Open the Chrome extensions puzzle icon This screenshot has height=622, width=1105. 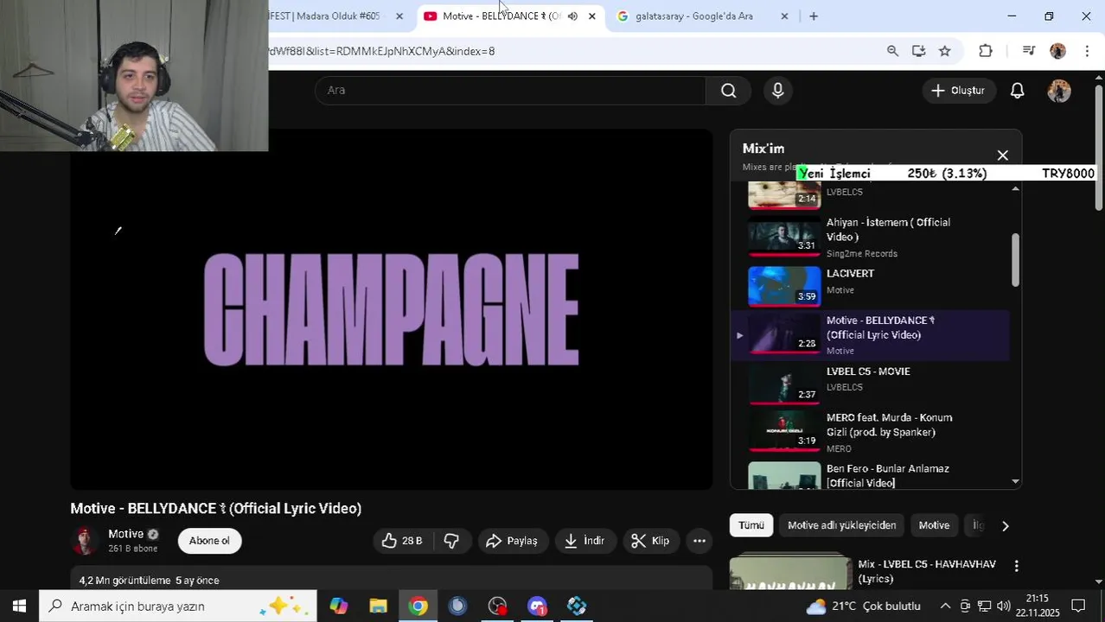pyautogui.click(x=985, y=51)
